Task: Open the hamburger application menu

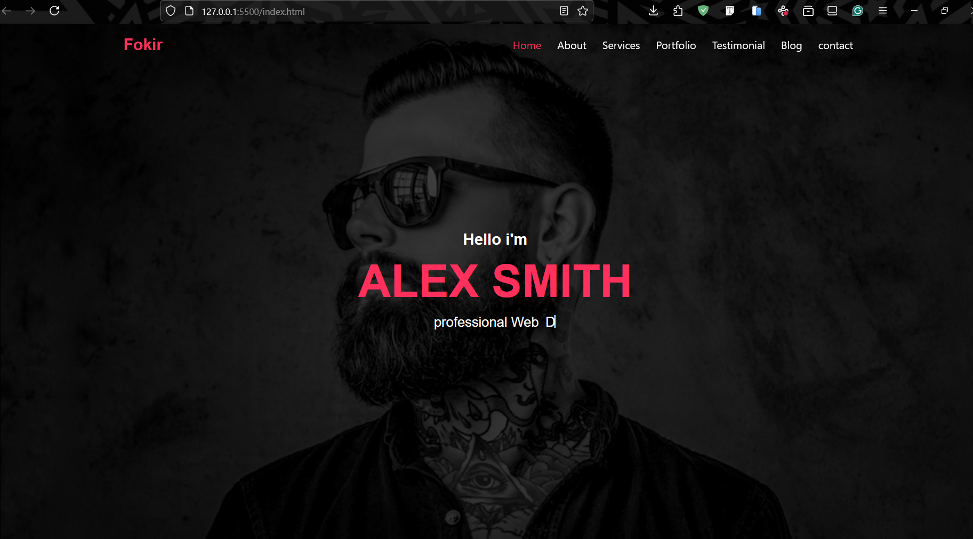Action: [x=882, y=11]
